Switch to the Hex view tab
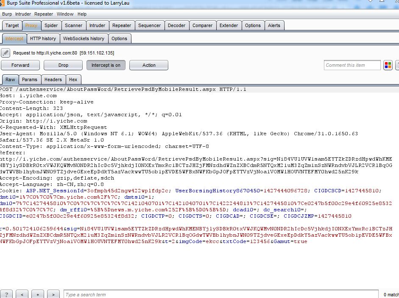This screenshot has width=399, height=298. coord(73,79)
